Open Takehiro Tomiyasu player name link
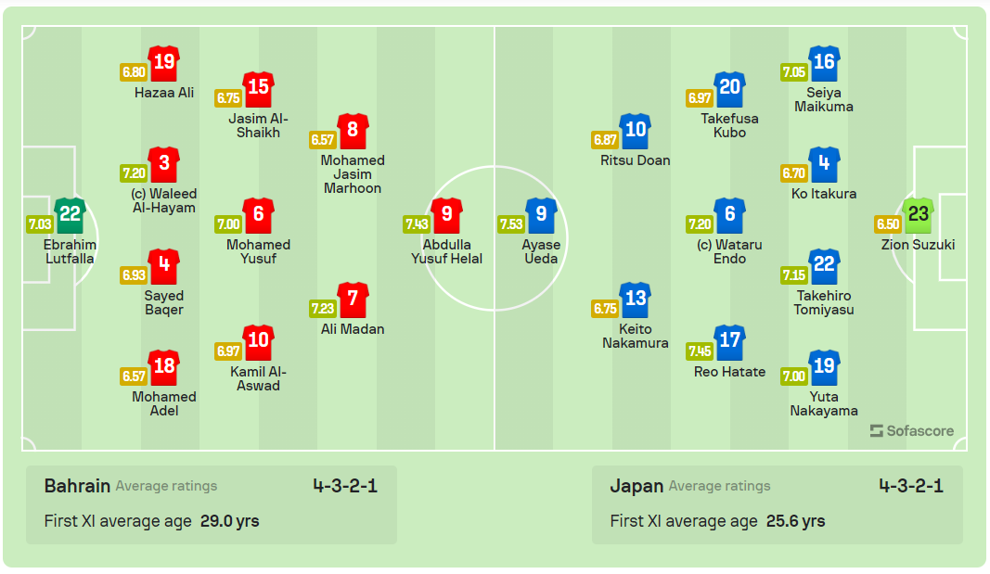Viewport: 990px width, 574px height. 824,303
